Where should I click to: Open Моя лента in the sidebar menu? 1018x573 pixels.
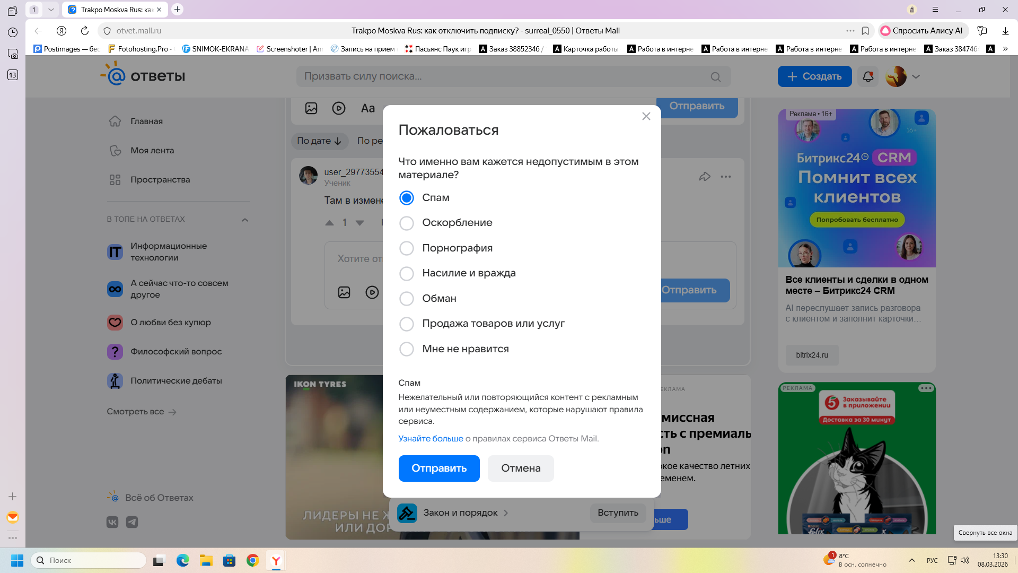tap(152, 151)
